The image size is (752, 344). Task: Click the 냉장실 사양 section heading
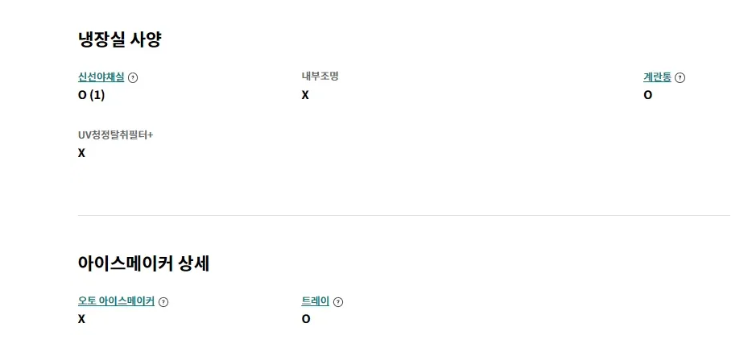tap(120, 39)
